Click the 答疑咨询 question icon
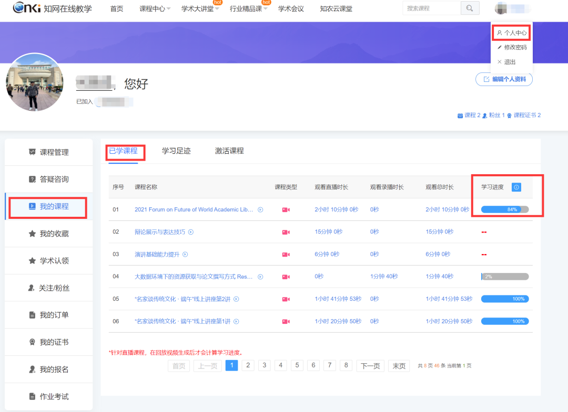 point(32,179)
